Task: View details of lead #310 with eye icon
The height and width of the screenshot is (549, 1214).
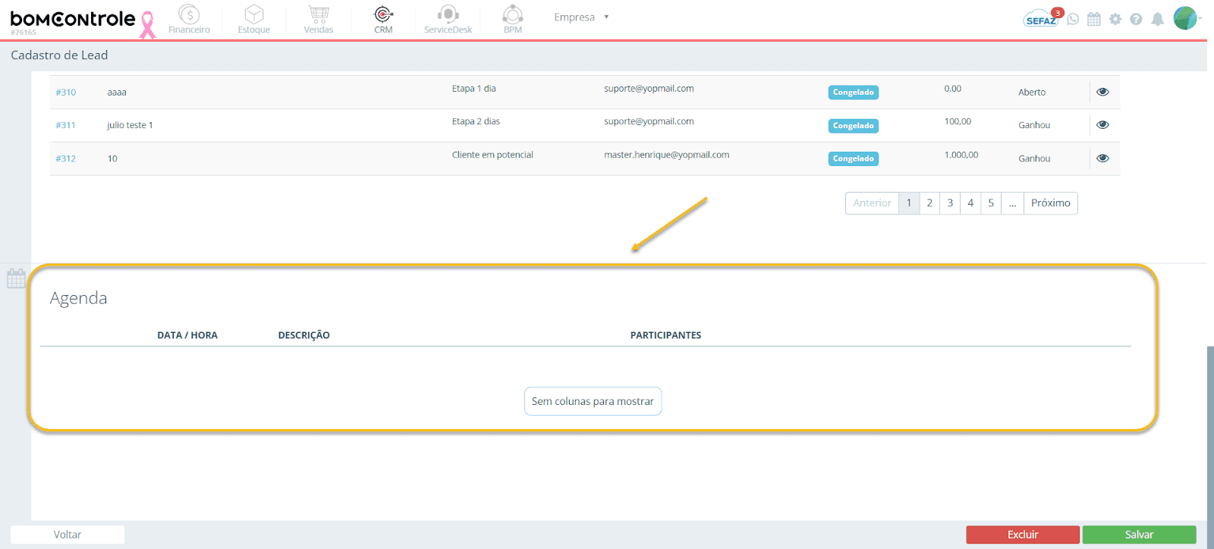Action: coord(1102,92)
